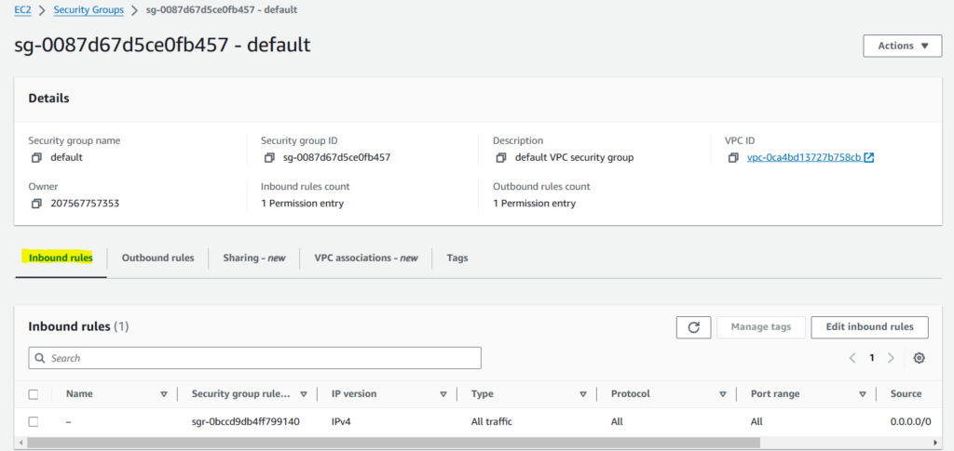954x451 pixels.
Task: Copy the description text icon
Action: coord(500,158)
